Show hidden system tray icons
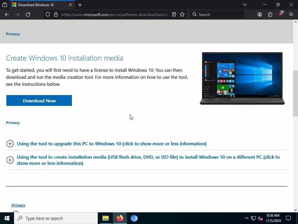Screen dimensions: 298x224 point(246,218)
